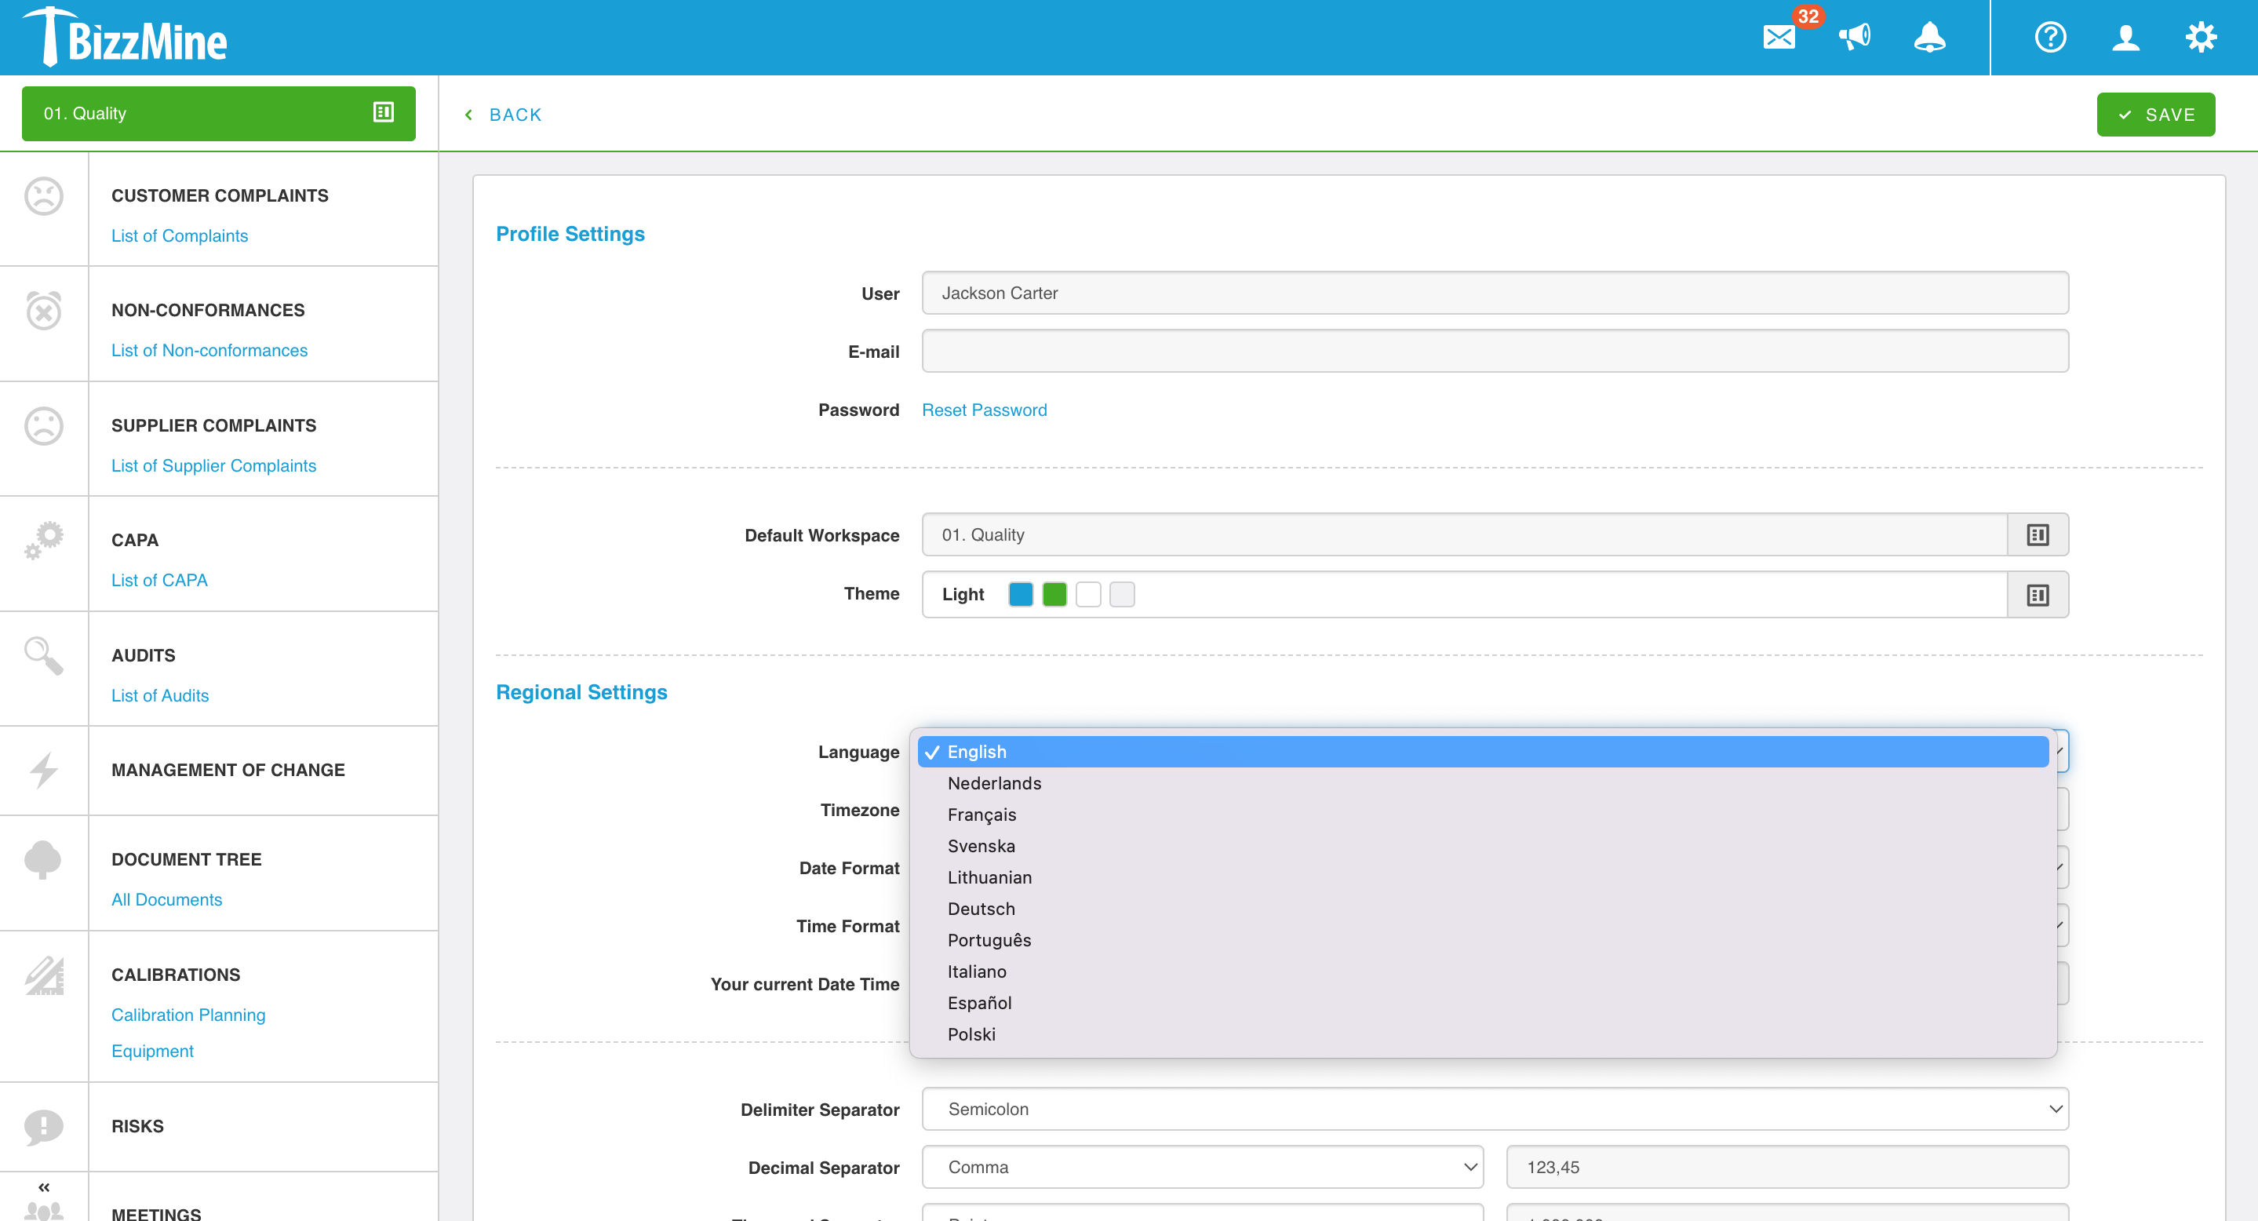This screenshot has height=1221, width=2258.
Task: Click the Reset Password link
Action: click(985, 409)
